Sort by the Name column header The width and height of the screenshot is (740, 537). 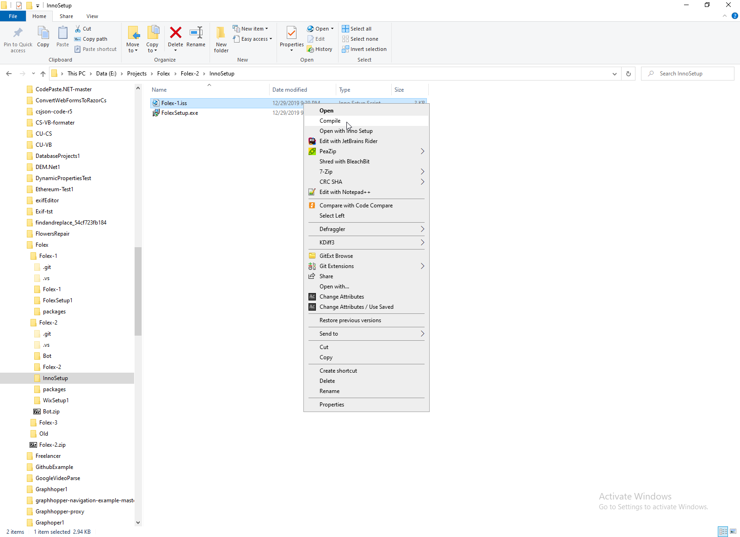[209, 90]
